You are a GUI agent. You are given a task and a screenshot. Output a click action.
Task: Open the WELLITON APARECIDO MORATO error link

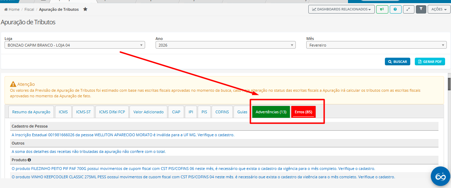click(x=123, y=135)
